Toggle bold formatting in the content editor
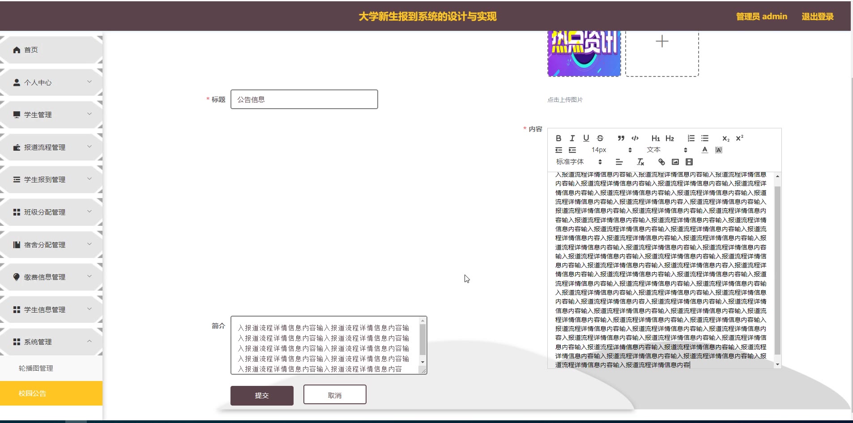The image size is (853, 423). point(559,138)
